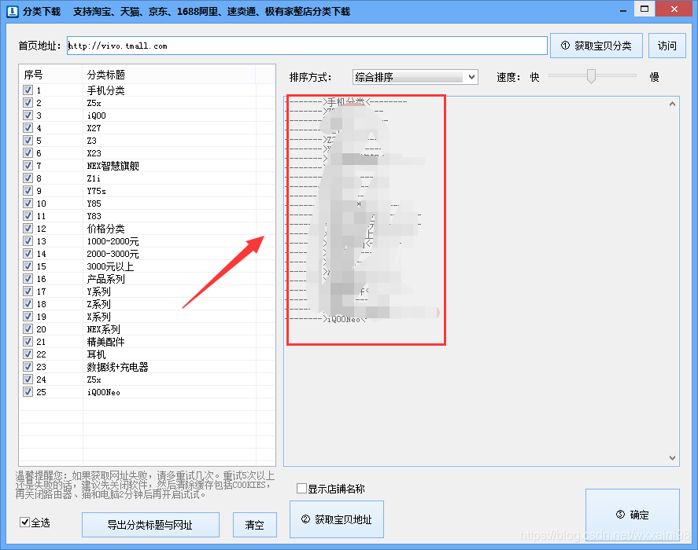Click 获取宝贝地址 button

(x=337, y=519)
